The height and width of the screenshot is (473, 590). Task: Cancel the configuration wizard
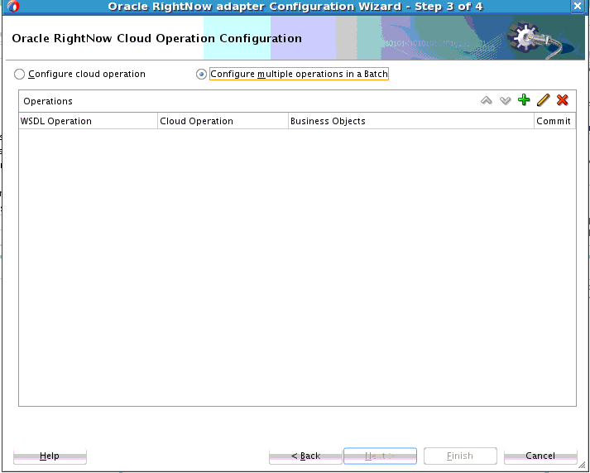coord(540,456)
